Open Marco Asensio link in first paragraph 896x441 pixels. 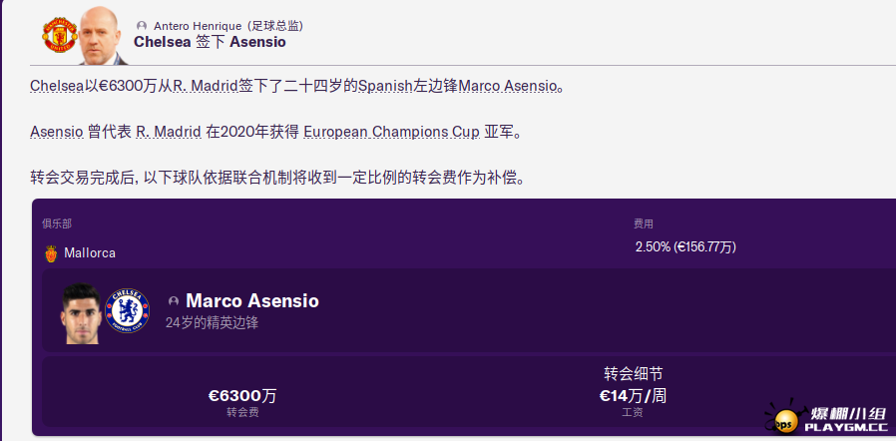508,86
